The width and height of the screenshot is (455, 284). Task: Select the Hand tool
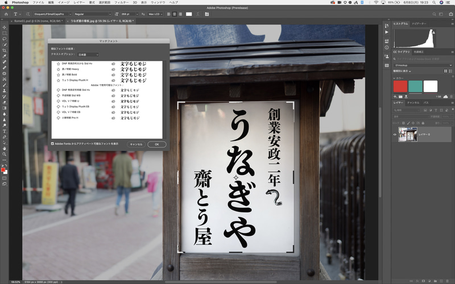pos(5,148)
